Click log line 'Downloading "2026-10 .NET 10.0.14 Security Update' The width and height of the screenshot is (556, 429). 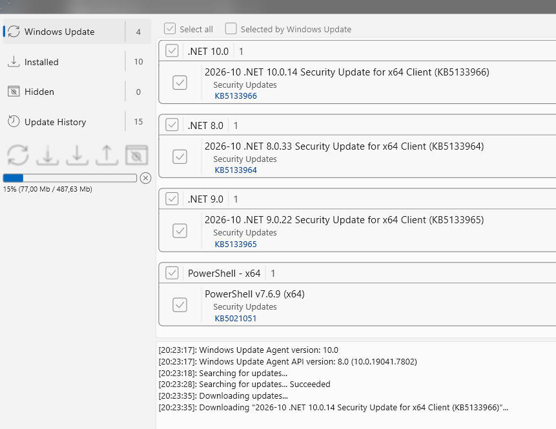(334, 408)
